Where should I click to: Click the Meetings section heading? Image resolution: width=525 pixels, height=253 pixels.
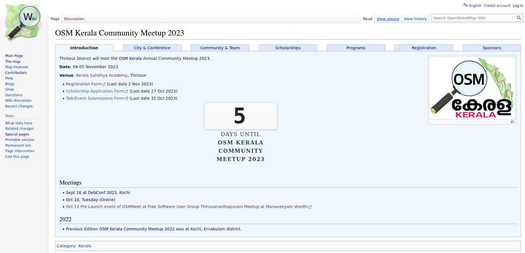click(70, 183)
